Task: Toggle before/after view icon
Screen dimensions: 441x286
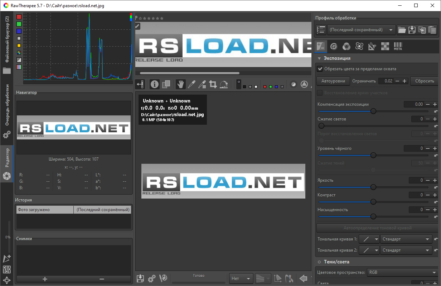Action: (166, 85)
